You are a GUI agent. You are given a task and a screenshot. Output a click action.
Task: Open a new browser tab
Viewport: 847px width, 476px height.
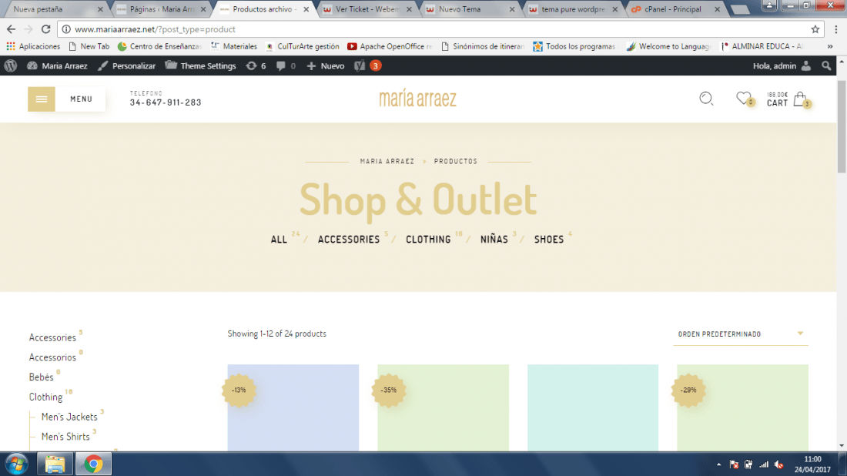click(x=740, y=9)
